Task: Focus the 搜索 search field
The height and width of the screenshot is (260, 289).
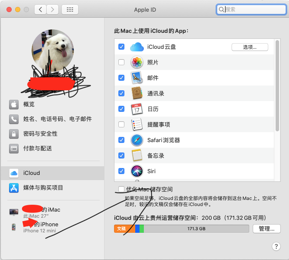Action: 251,10
